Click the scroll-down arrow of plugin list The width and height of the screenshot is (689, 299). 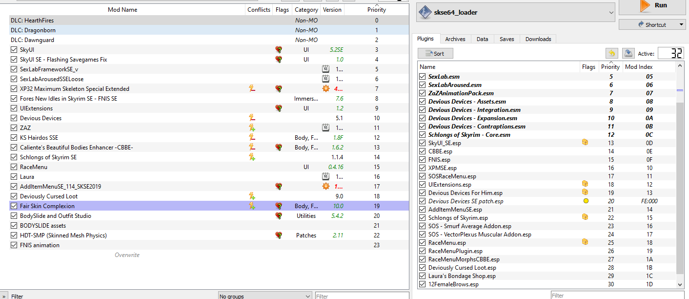(x=680, y=285)
